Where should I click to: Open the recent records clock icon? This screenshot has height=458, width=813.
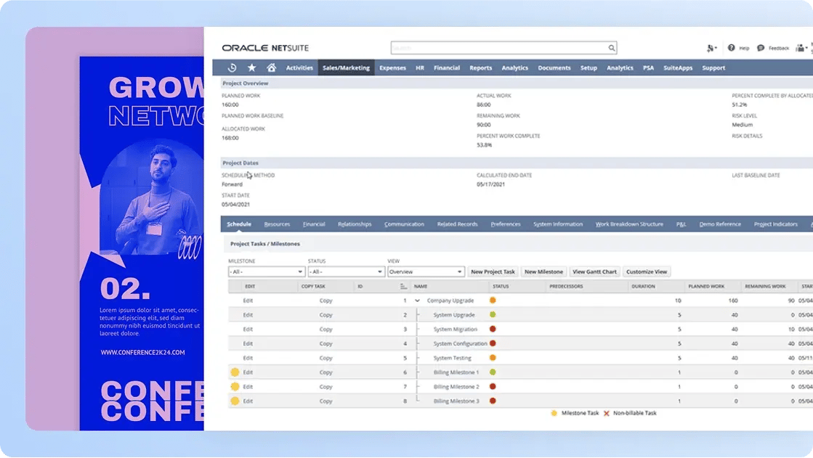(232, 68)
